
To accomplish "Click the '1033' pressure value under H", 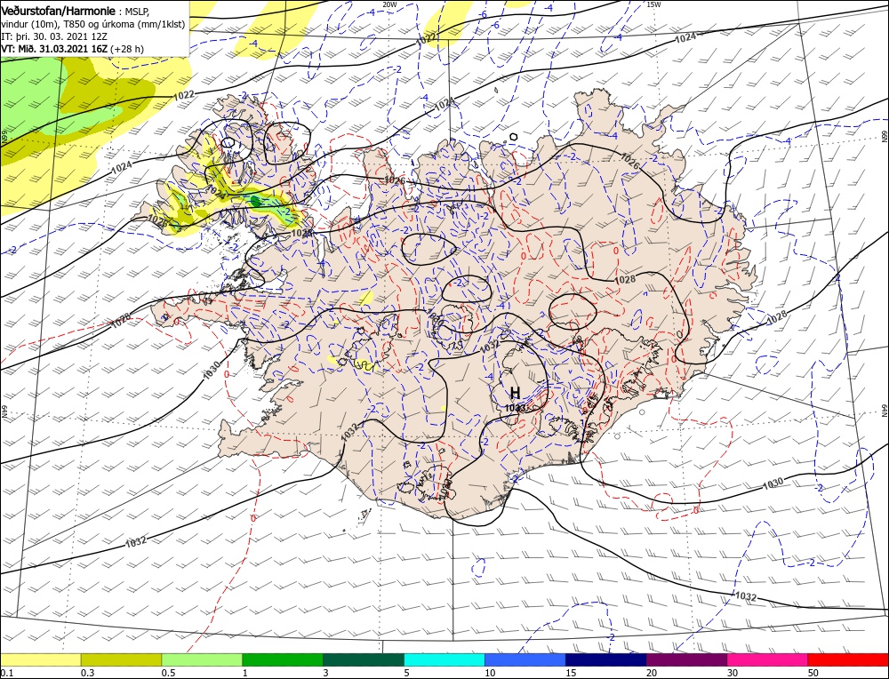I will [x=516, y=407].
